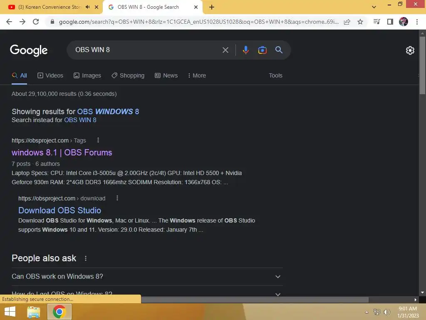Search instead for OBS WIN 8
Image resolution: width=426 pixels, height=320 pixels.
(x=80, y=120)
